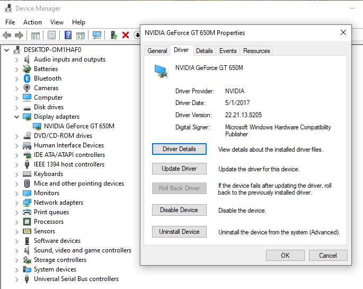Select the Cameras webcam icon
This screenshot has width=363, height=289.
click(x=27, y=88)
